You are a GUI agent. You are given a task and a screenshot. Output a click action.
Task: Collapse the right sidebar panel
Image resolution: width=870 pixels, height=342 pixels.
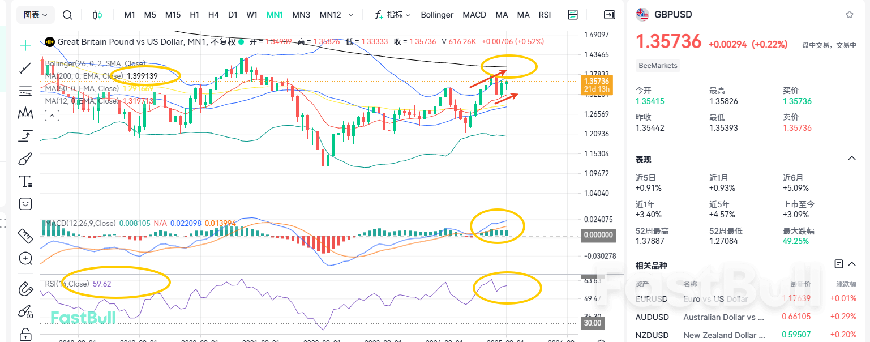(610, 15)
